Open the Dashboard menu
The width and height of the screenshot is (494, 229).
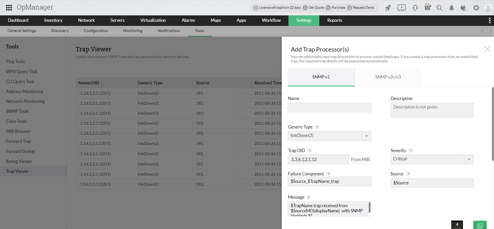pyautogui.click(x=18, y=20)
